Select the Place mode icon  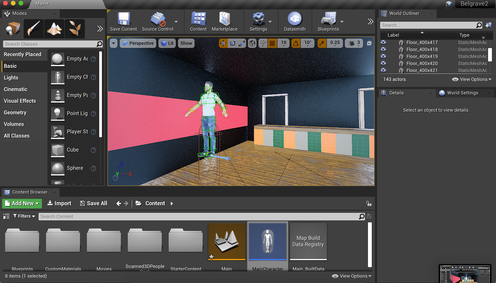coord(13,28)
